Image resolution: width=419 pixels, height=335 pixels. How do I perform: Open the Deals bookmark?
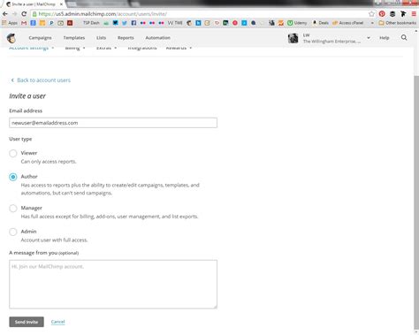tap(320, 23)
